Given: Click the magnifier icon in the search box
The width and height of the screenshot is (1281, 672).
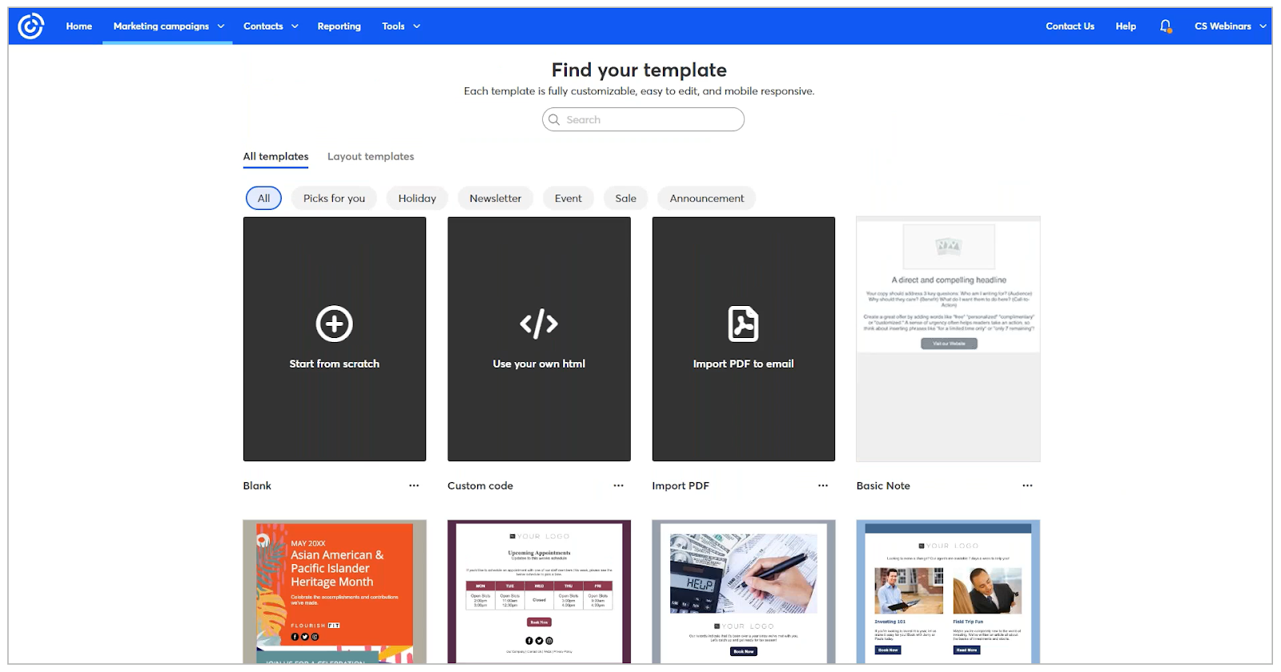Looking at the screenshot, I should coord(554,119).
